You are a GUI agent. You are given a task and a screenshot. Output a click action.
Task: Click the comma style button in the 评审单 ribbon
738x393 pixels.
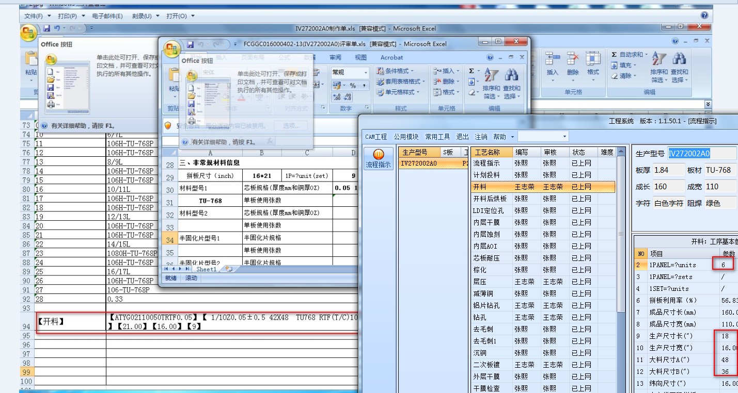coord(364,86)
